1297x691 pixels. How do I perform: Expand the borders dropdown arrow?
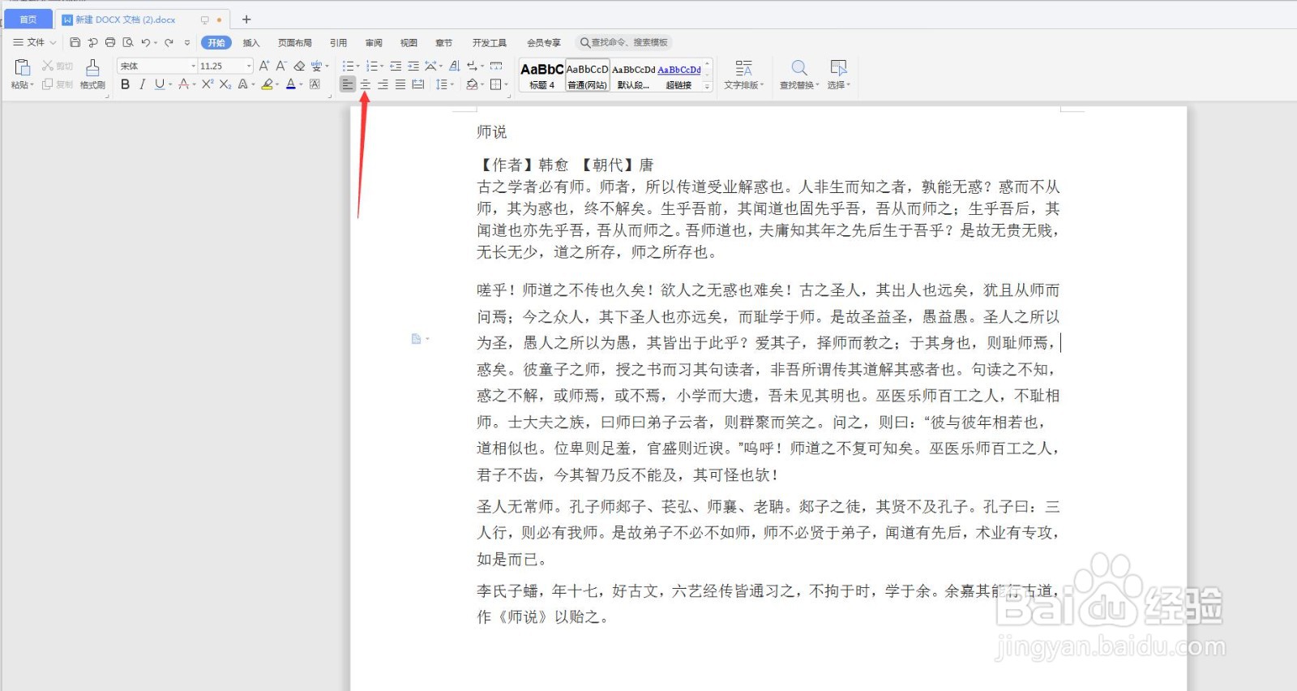[x=507, y=84]
